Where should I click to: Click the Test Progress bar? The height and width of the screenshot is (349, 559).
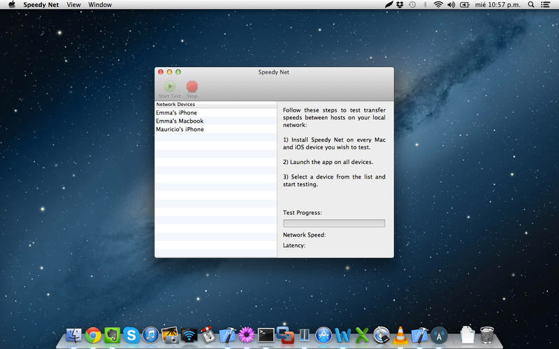pyautogui.click(x=334, y=223)
